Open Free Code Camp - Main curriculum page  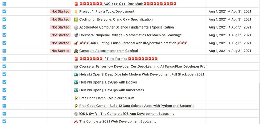click(107, 98)
